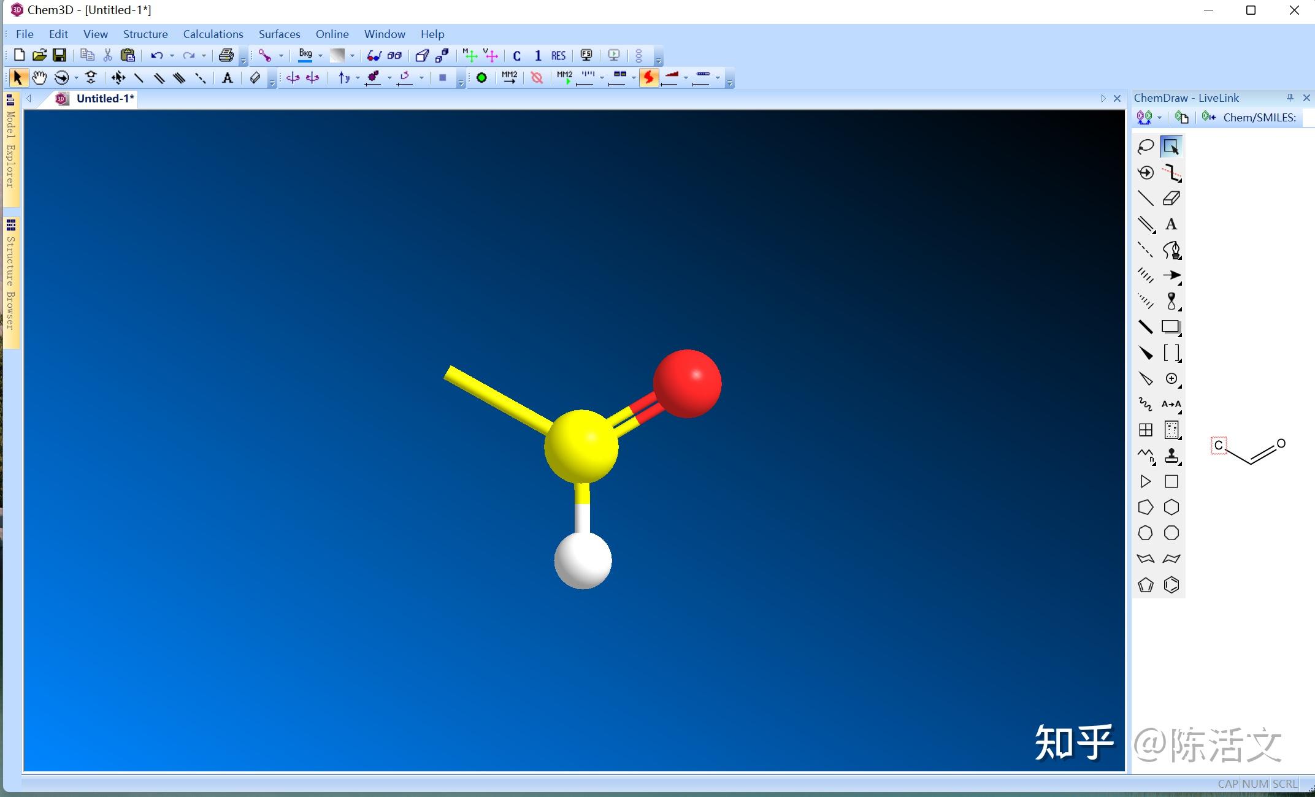Open the background color swatch picker
Image resolution: width=1315 pixels, height=797 pixels.
coord(352,55)
